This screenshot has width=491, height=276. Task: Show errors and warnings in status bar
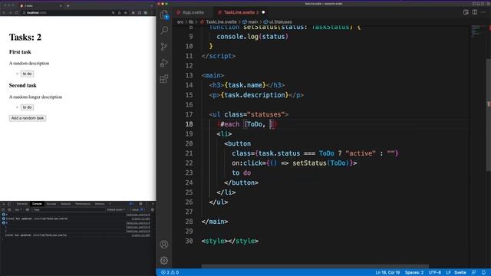pos(170,272)
